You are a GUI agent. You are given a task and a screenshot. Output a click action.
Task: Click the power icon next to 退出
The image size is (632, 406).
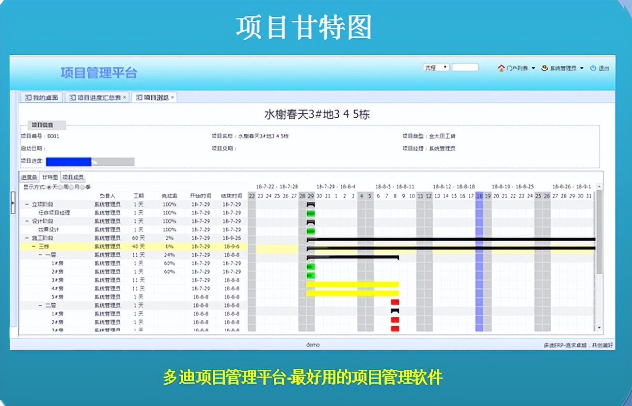593,68
